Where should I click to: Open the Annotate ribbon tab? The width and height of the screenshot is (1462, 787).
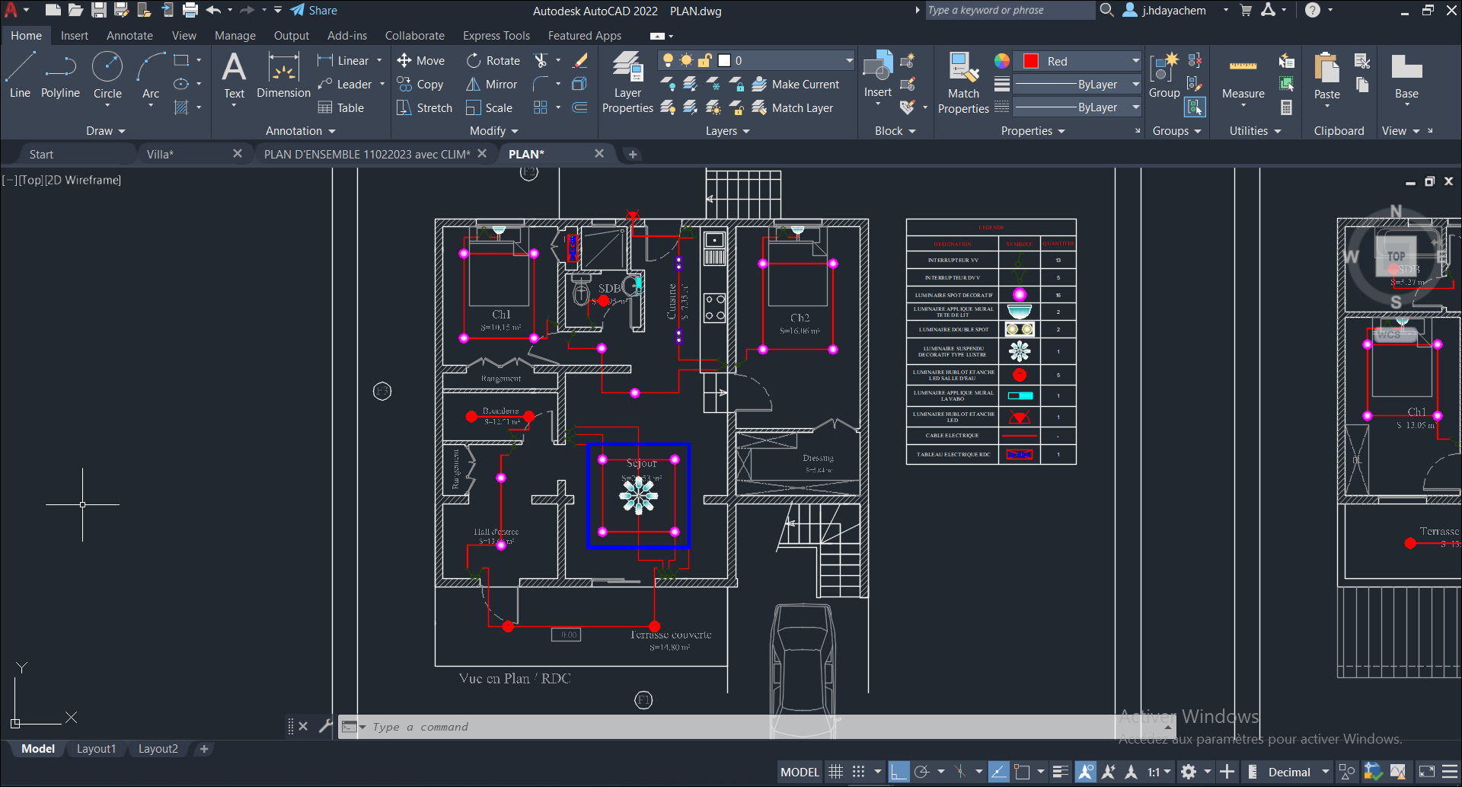(129, 36)
